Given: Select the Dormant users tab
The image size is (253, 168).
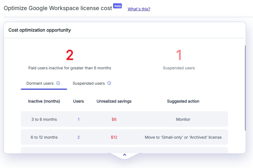Looking at the screenshot, I should 40,83.
